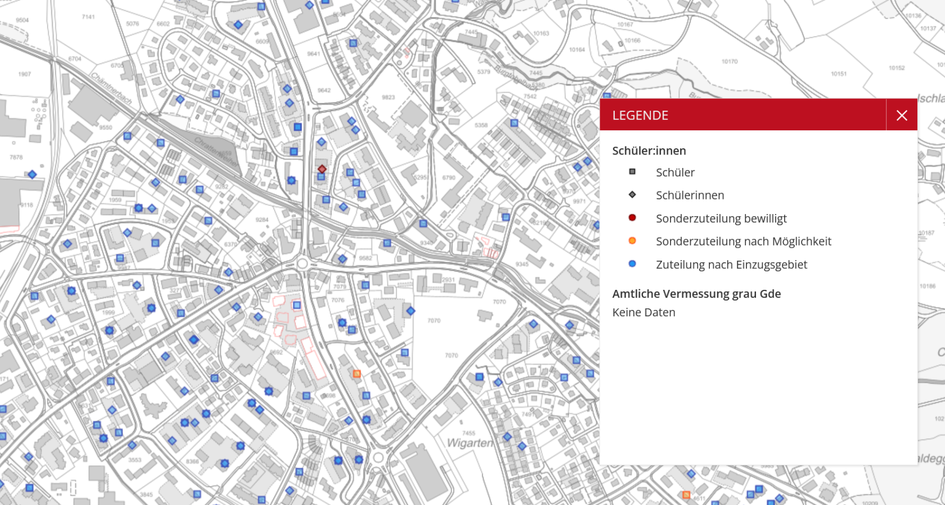This screenshot has width=945, height=505.
Task: Click the Wigarten place label on map
Action: pyautogui.click(x=470, y=443)
